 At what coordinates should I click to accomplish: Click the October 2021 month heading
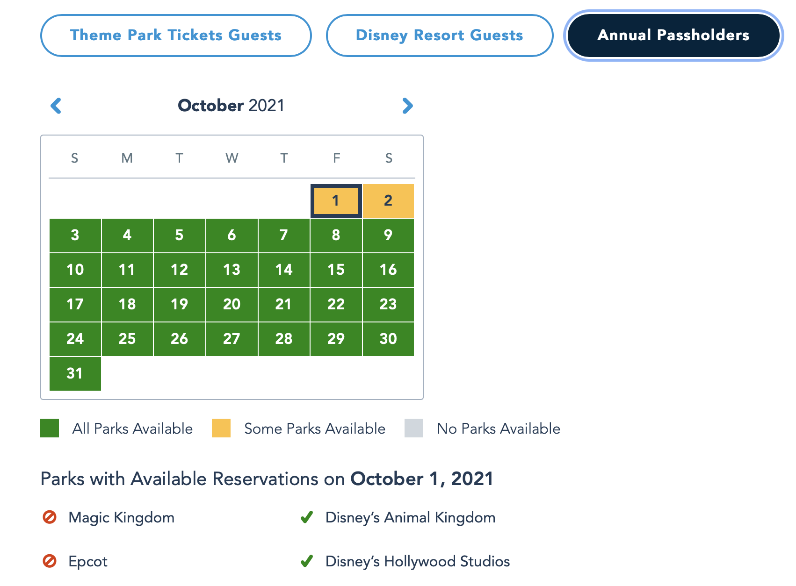[231, 106]
